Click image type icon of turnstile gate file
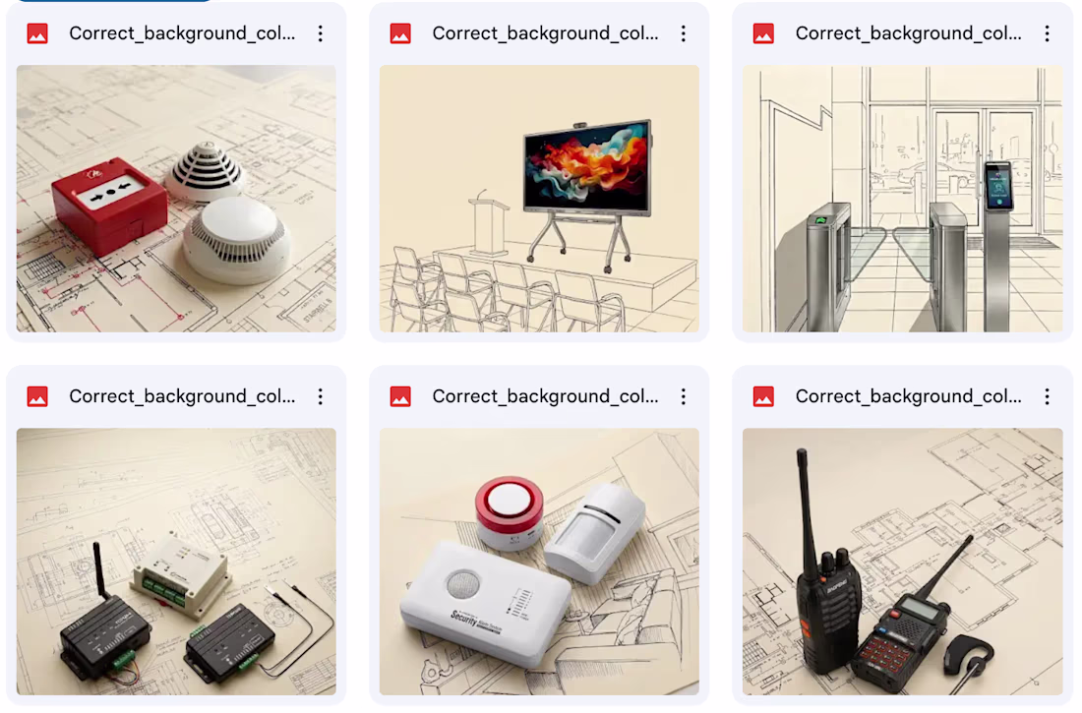Image resolution: width=1082 pixels, height=713 pixels. pos(763,33)
